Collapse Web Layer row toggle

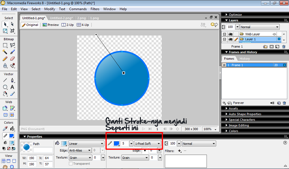224,34
